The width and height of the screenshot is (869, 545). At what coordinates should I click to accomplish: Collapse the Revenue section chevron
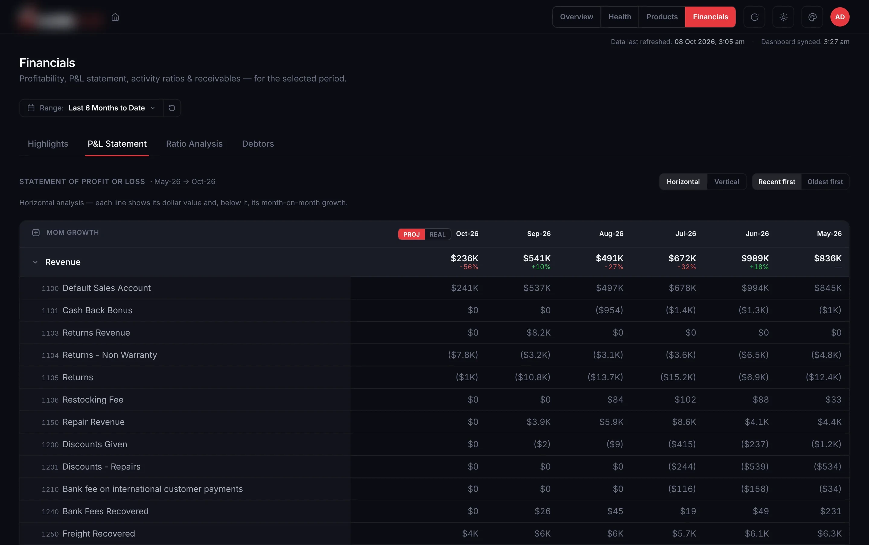(35, 263)
